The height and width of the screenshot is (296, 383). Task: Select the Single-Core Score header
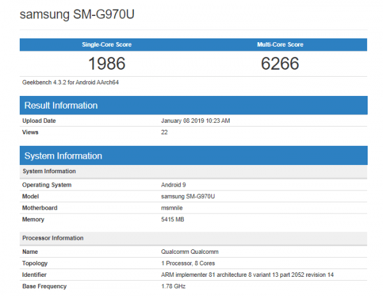point(107,45)
